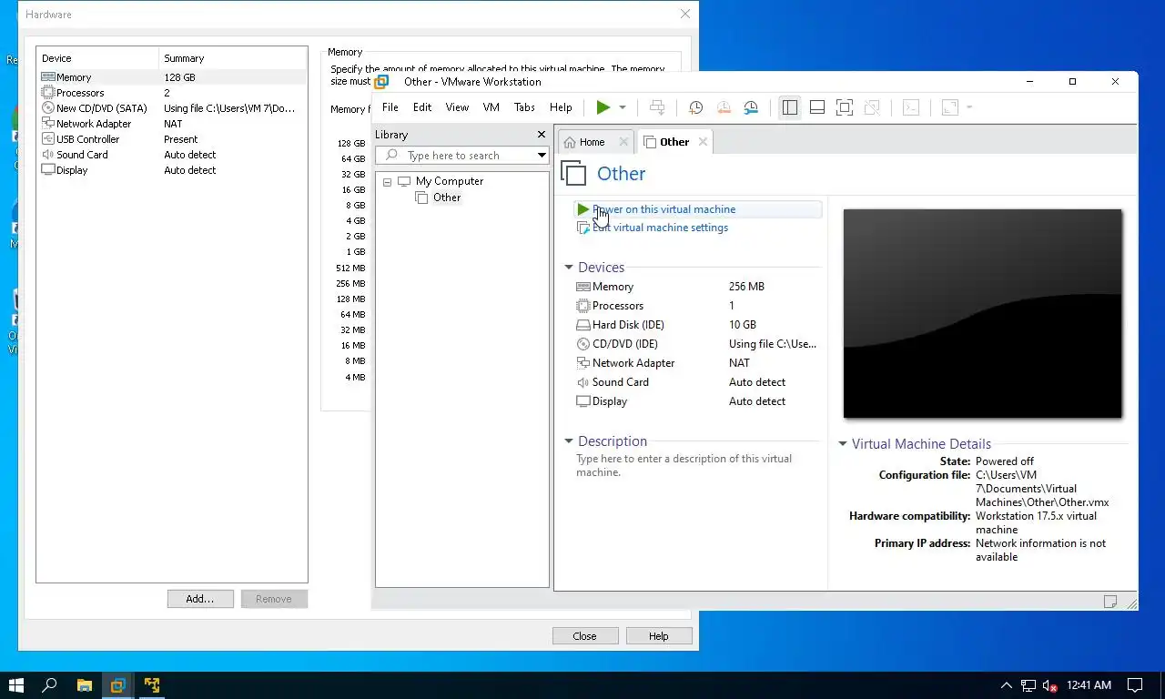Open the Edit menu

tap(422, 107)
